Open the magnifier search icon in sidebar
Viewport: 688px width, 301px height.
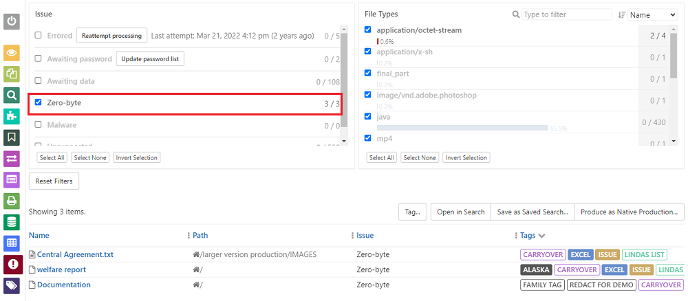click(12, 95)
